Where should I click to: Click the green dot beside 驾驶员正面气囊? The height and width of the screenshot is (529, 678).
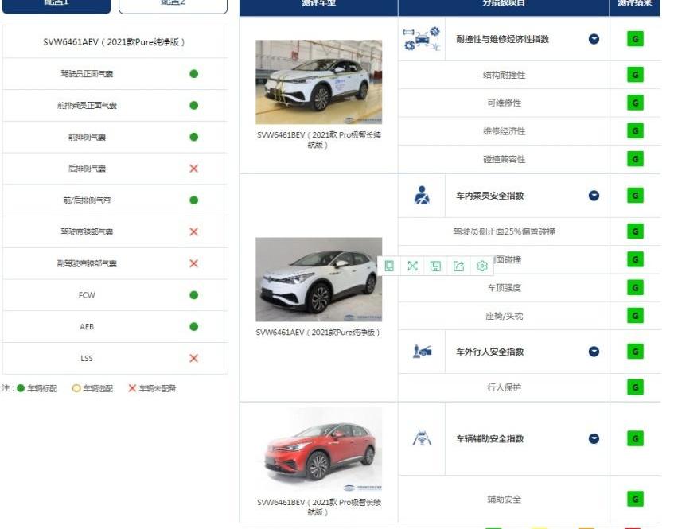(x=193, y=74)
